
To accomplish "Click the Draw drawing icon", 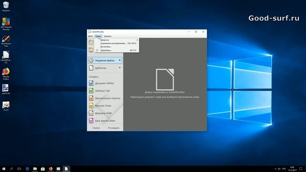I will point(91,106).
